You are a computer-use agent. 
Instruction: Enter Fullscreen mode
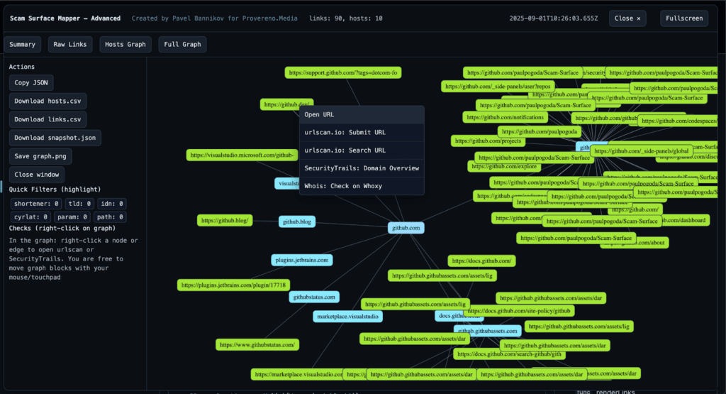(683, 18)
